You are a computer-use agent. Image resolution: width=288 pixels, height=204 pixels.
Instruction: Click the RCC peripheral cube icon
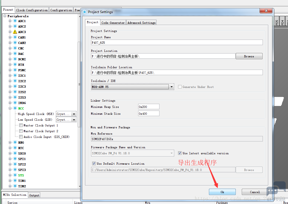(x=15, y=108)
